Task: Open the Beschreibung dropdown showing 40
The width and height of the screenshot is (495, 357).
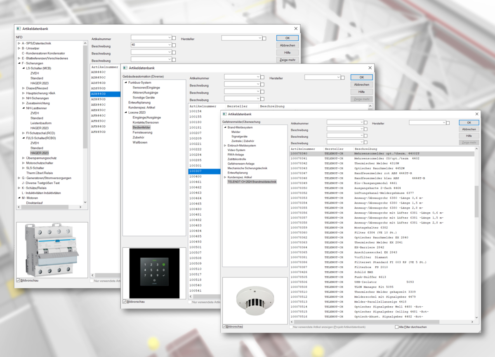Action: 169,45
